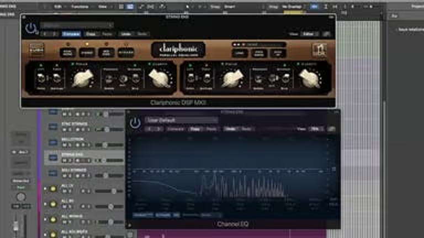Click the Load button on Clariphonic preset section
424x238 pixels.
click(240, 53)
